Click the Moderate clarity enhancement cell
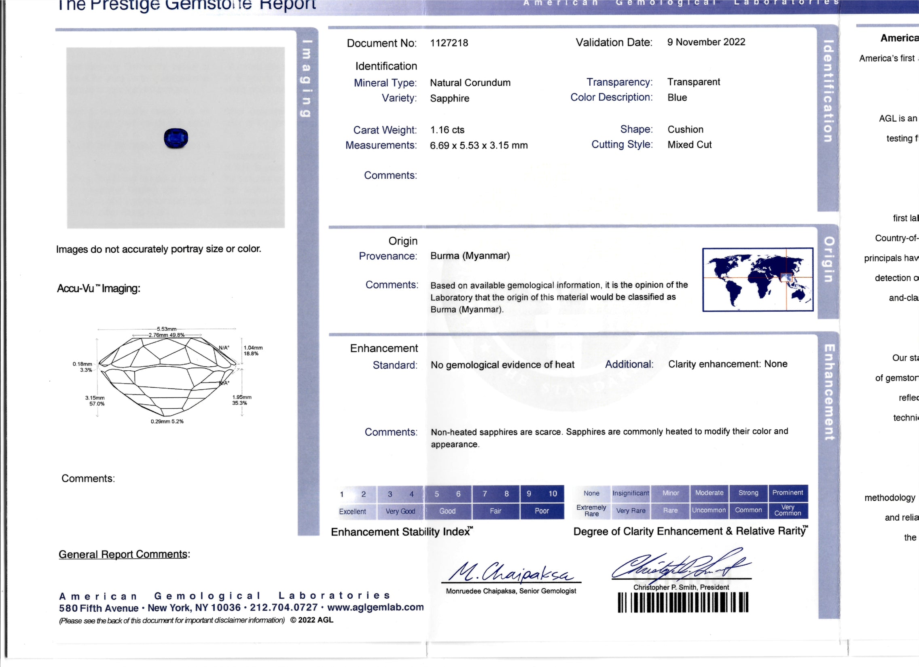The width and height of the screenshot is (919, 667). [709, 492]
